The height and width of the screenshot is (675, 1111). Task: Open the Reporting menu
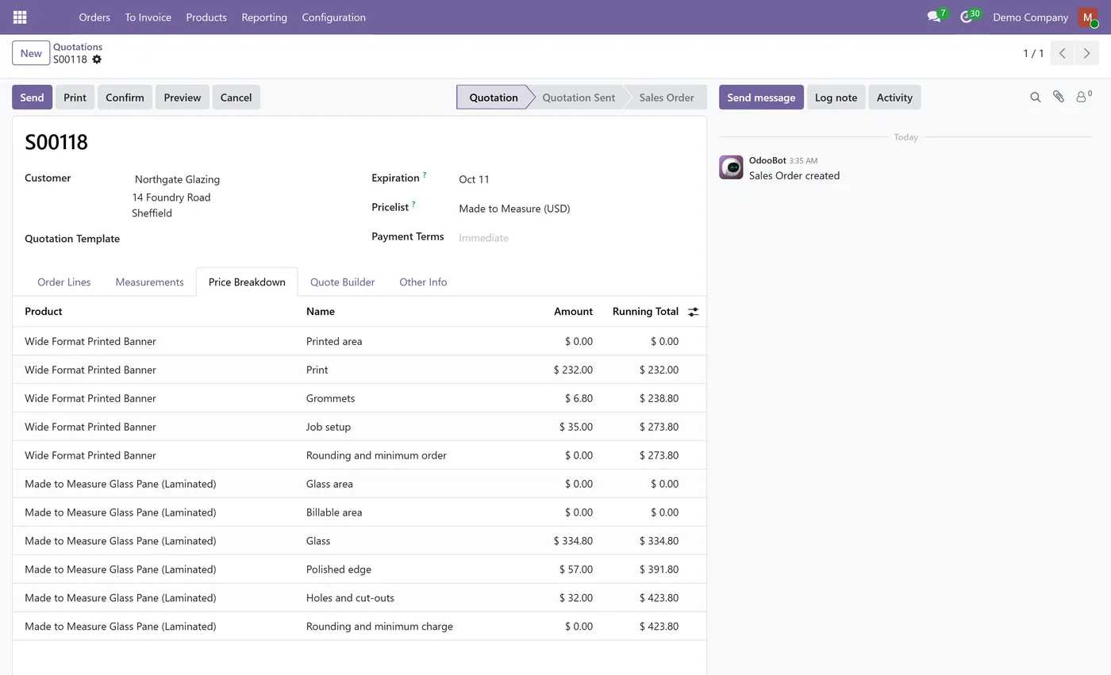pos(264,17)
